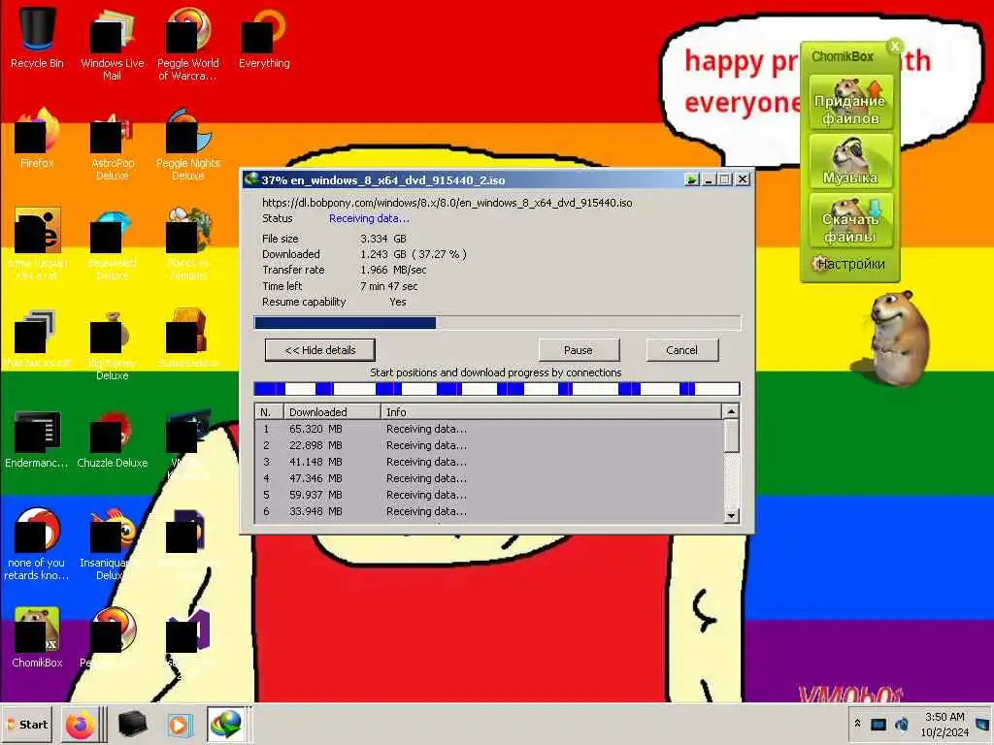This screenshot has height=745, width=994.
Task: Pause the Windows 8 ISO download
Action: click(579, 349)
